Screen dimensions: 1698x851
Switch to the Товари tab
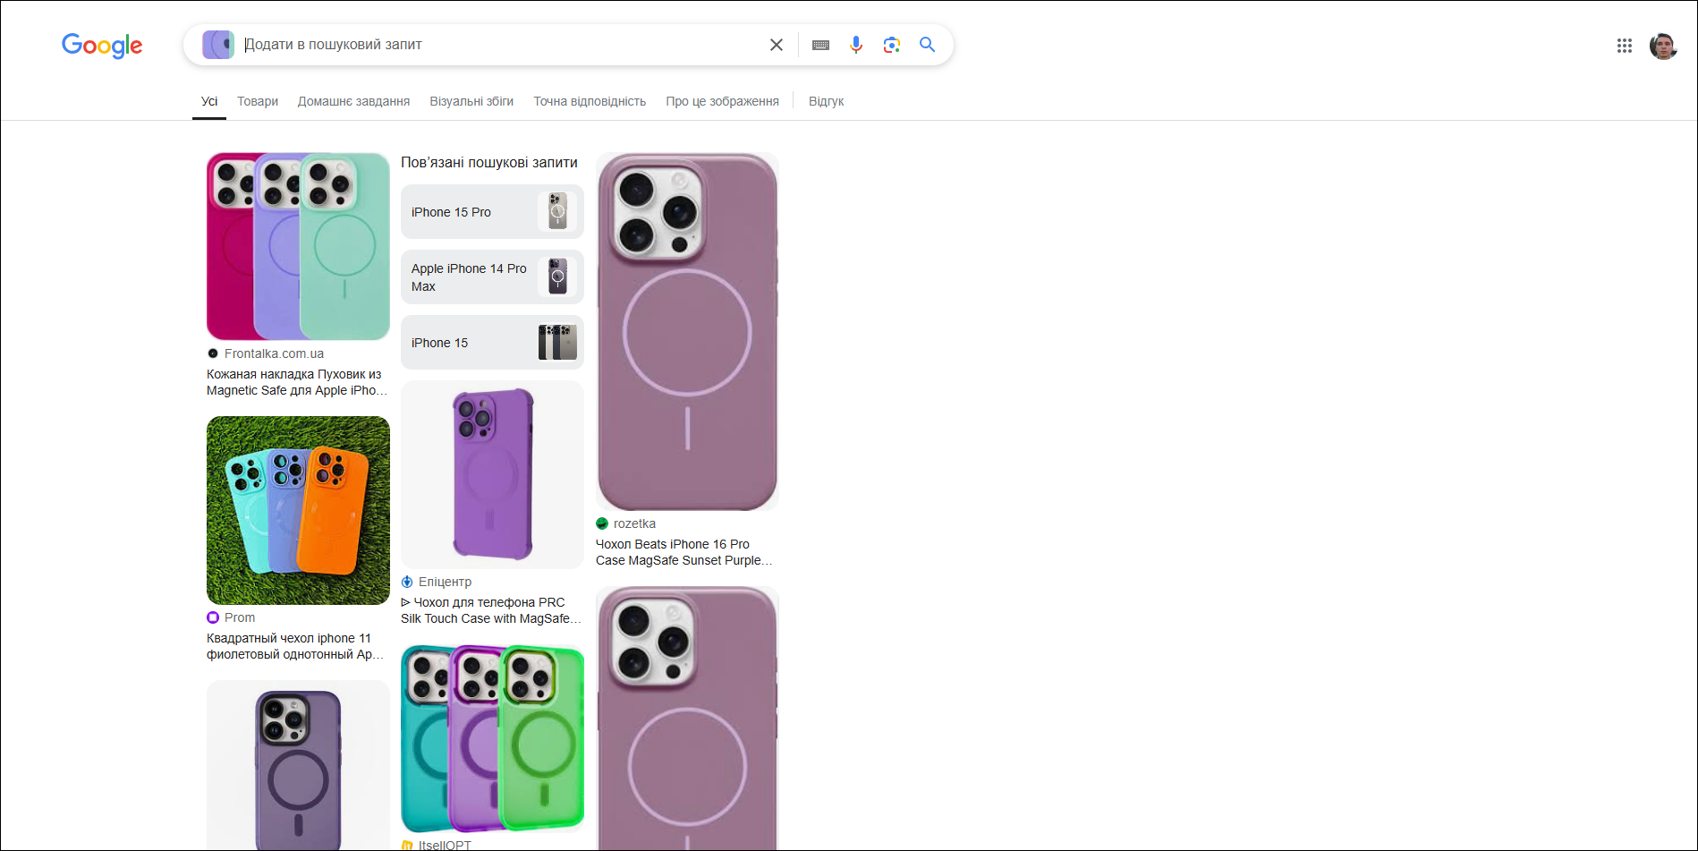click(x=258, y=101)
